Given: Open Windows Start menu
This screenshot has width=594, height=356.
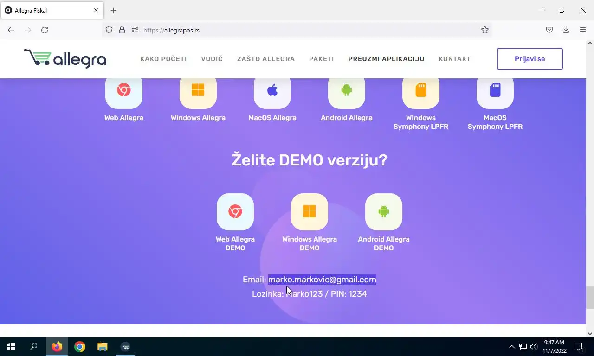Looking at the screenshot, I should click(11, 347).
